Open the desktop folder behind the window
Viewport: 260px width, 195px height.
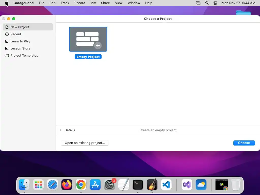[243, 13]
